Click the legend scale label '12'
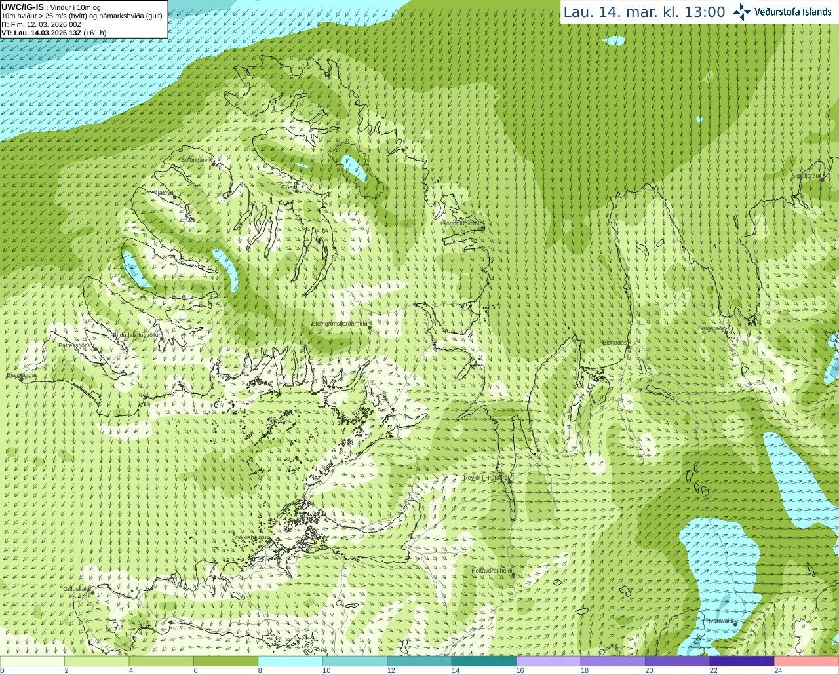The width and height of the screenshot is (839, 675). 391,670
